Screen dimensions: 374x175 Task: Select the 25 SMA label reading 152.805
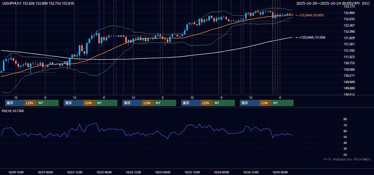click(x=310, y=15)
